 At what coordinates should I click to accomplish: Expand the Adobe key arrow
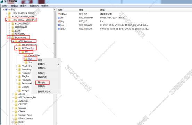click(13, 94)
